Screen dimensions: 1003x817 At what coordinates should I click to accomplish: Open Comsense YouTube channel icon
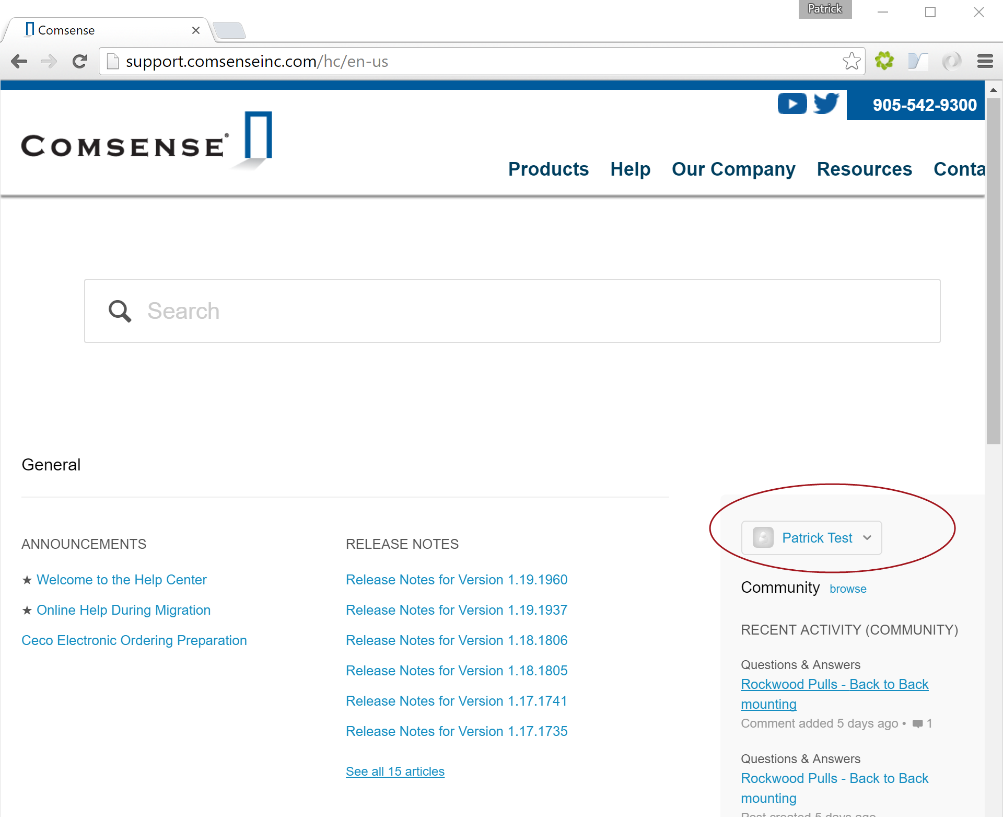point(792,103)
